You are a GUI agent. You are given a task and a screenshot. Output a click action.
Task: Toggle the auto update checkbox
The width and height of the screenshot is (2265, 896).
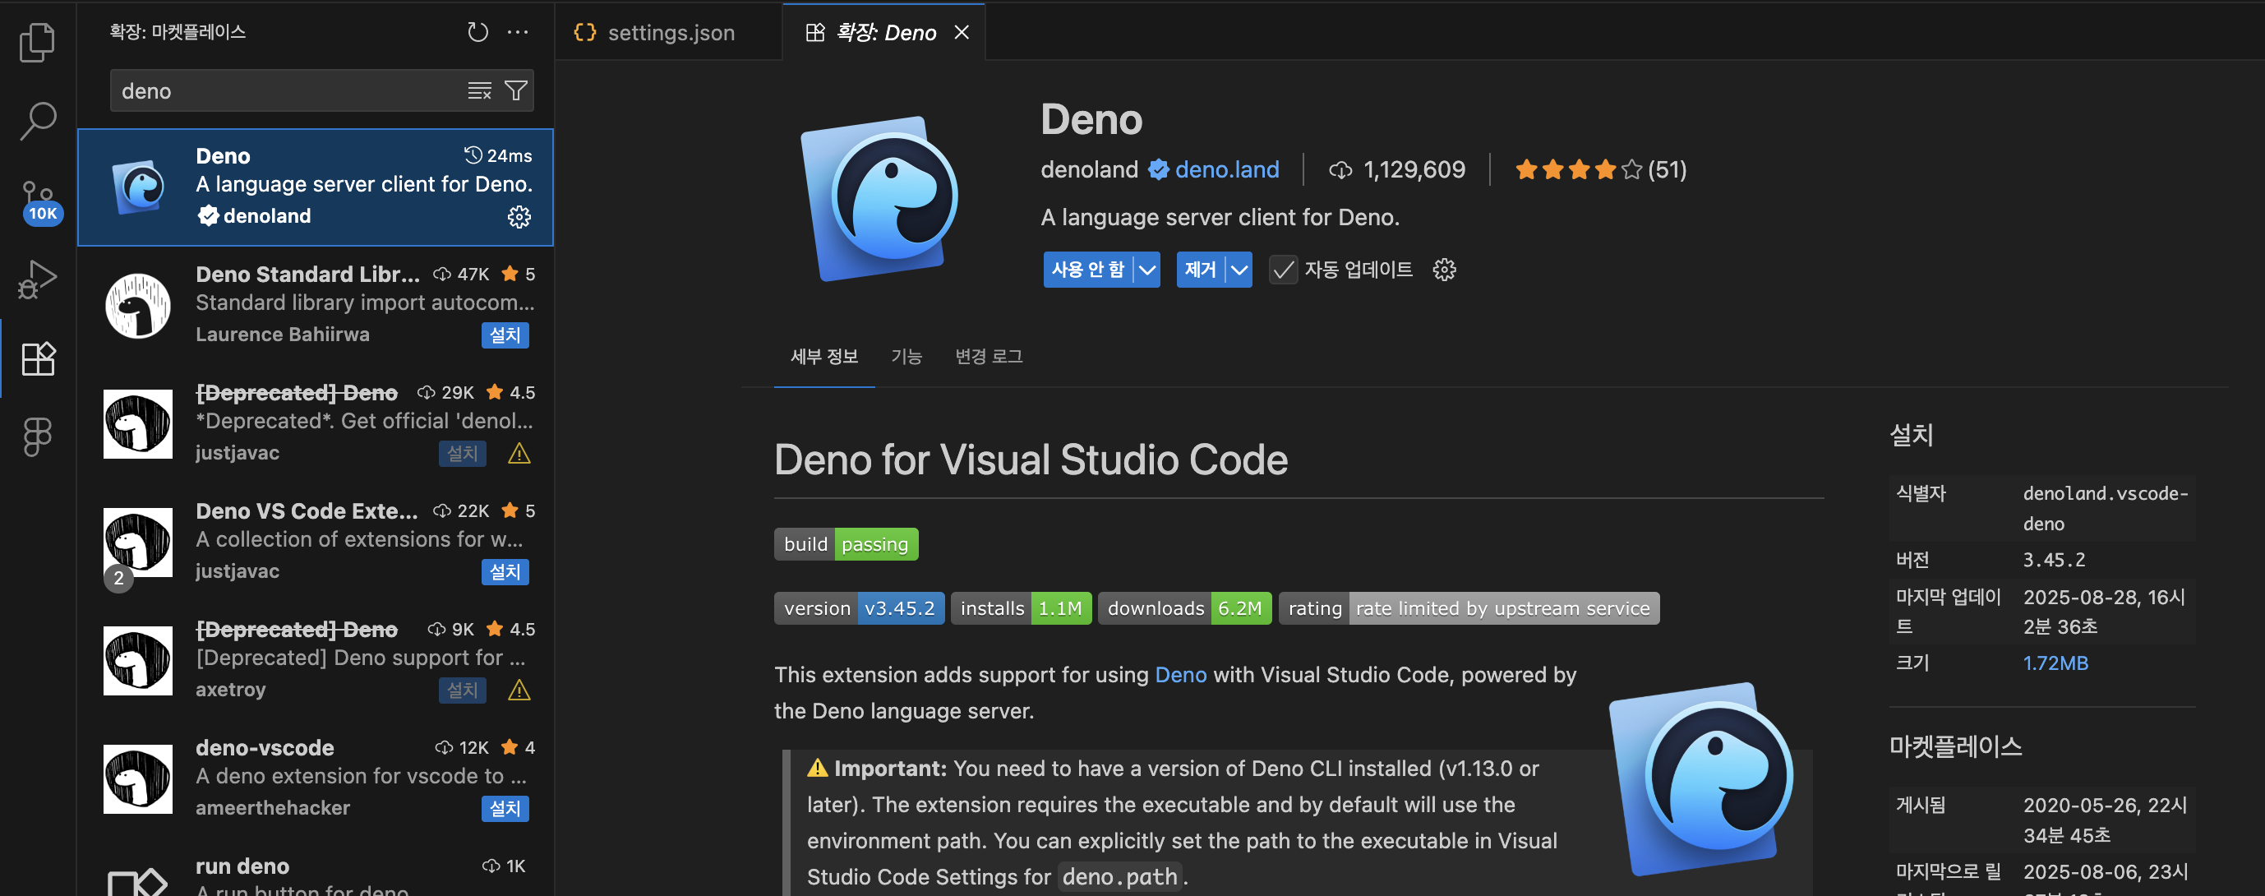coord(1283,270)
